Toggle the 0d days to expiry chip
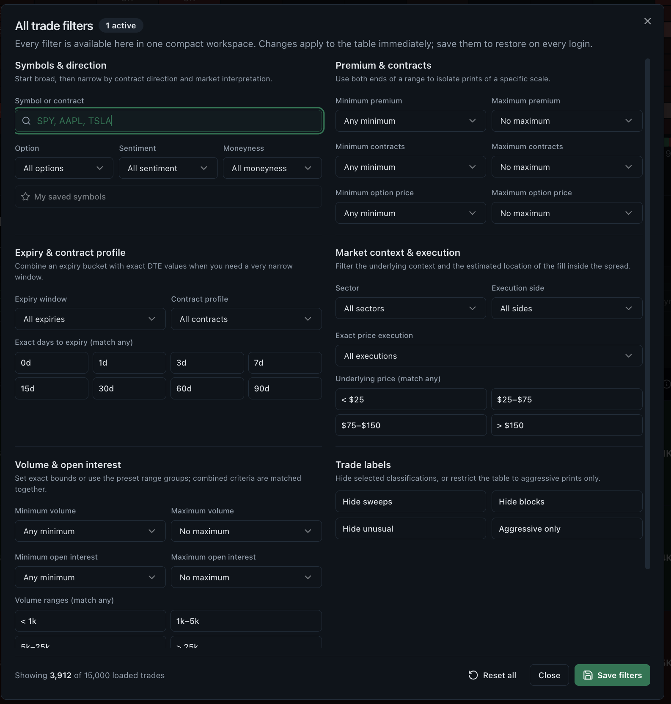This screenshot has height=704, width=671. click(x=52, y=363)
